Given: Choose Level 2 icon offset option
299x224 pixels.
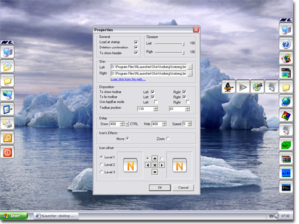Looking at the screenshot, I should point(101,164).
